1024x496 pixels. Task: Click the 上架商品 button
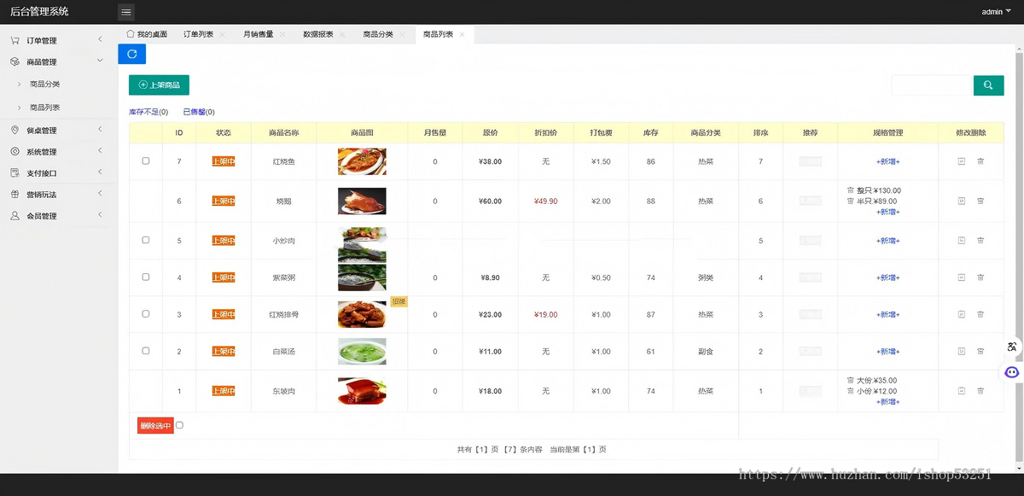[159, 85]
